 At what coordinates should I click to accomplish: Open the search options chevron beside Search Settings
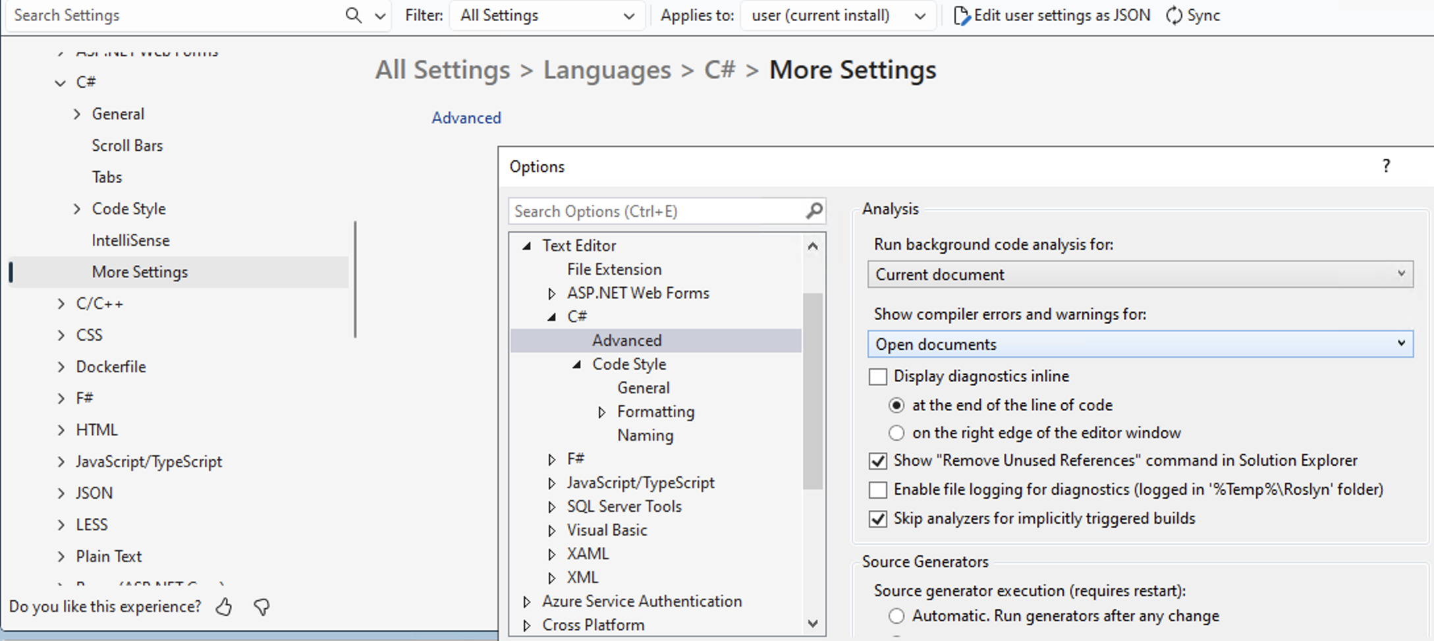pyautogui.click(x=380, y=16)
